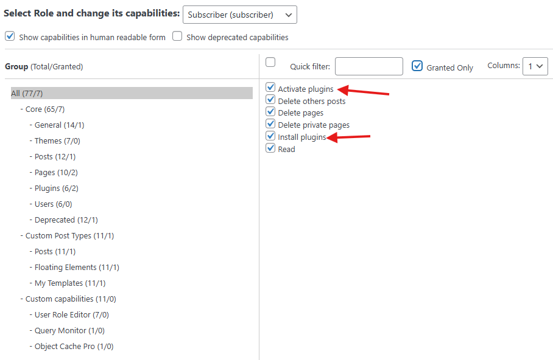Select the Themes (7/0) group
The image size is (553, 360).
[x=57, y=141]
